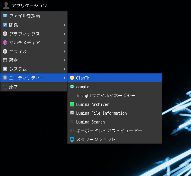Click the green Lumina Archiver icon
The width and height of the screenshot is (191, 176).
72,104
